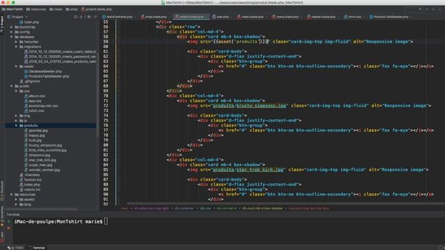445x250 pixels.
Task: Click MonTshirt breadcrumb in navigation bar
Action: (x=13, y=9)
